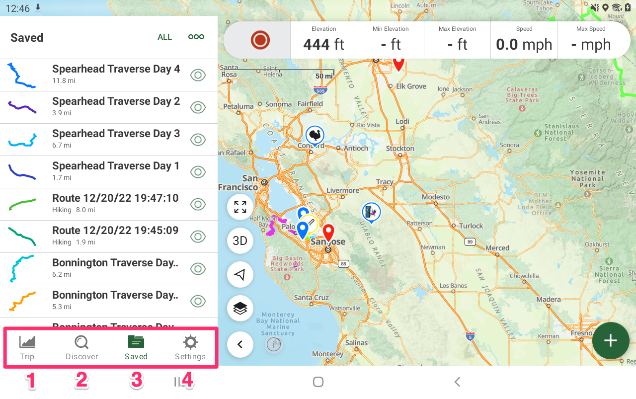Select the Saved tab

136,348
